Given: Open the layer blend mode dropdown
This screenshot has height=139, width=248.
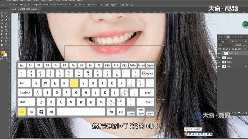Looking at the screenshot, I should point(226,45).
